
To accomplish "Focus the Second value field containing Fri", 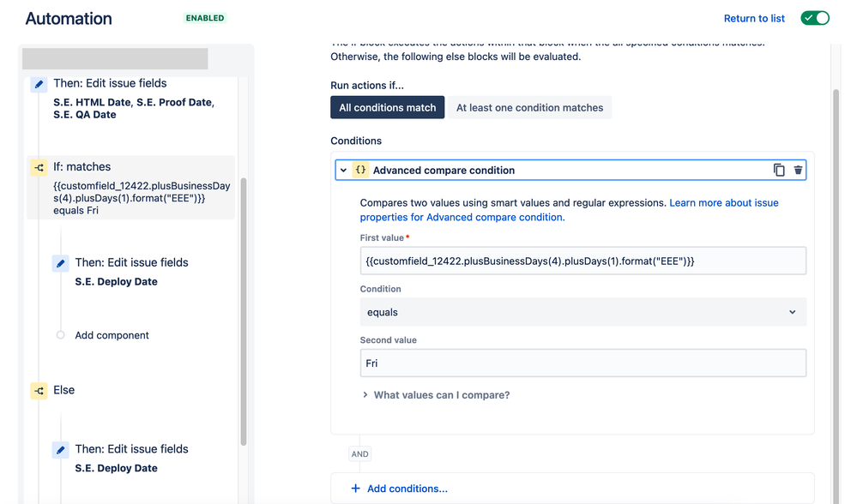I will pos(583,363).
